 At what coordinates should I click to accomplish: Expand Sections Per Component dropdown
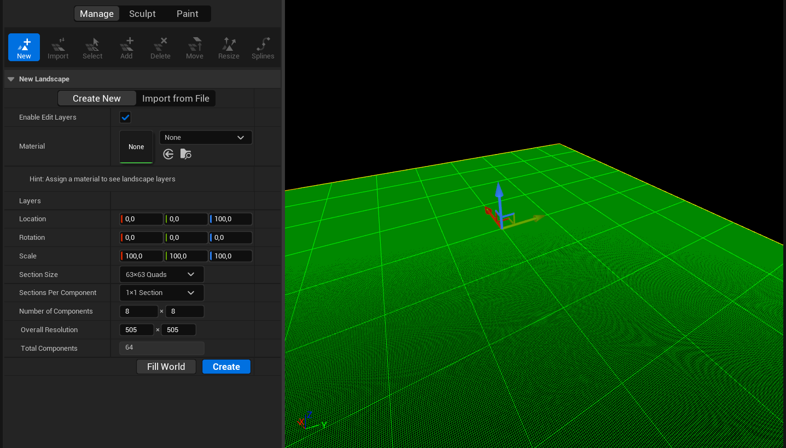(161, 293)
